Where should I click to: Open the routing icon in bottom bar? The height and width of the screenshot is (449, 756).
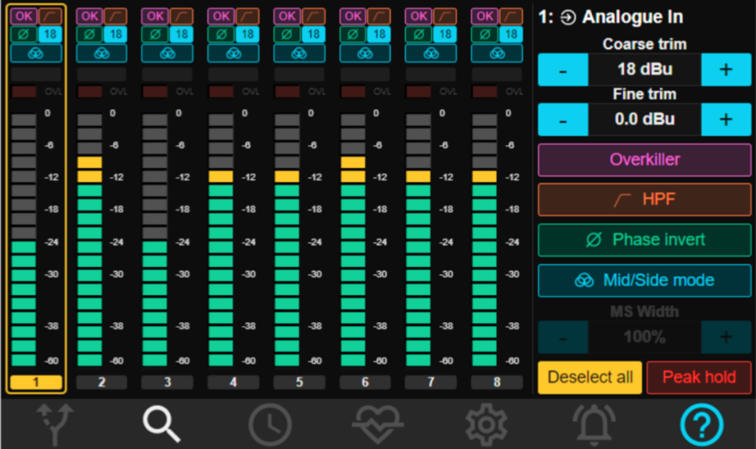click(x=55, y=425)
